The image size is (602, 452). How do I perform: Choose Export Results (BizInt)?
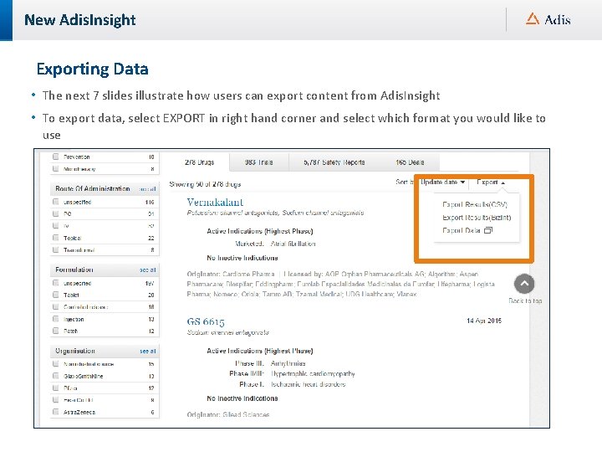pyautogui.click(x=477, y=218)
